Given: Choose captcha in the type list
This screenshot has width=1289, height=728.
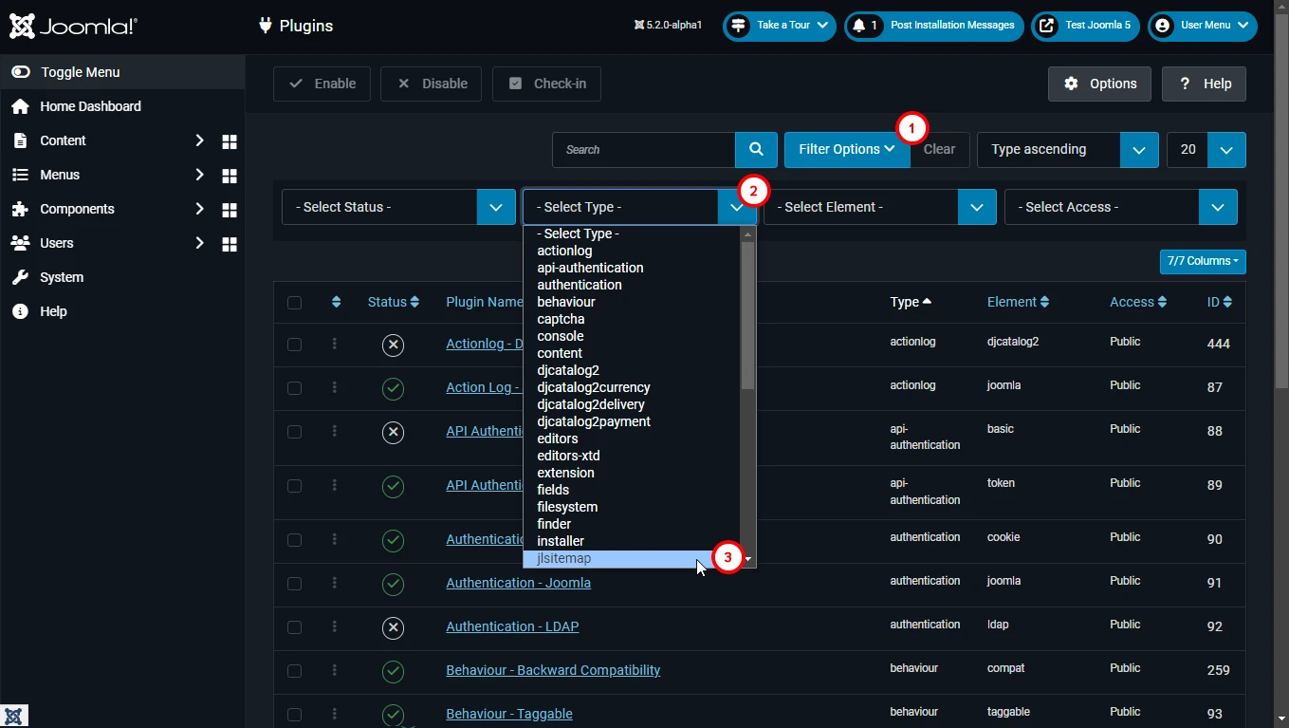Looking at the screenshot, I should tap(631, 319).
